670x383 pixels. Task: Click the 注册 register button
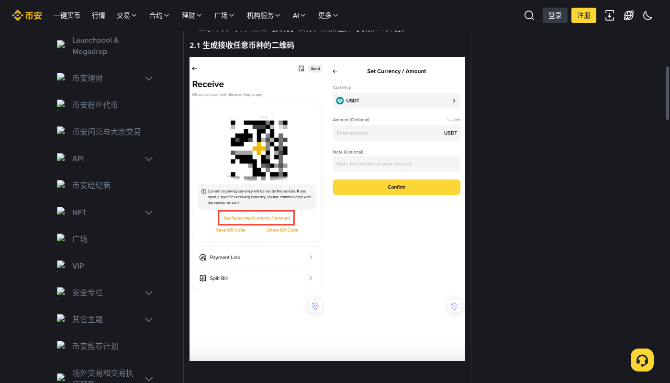584,15
